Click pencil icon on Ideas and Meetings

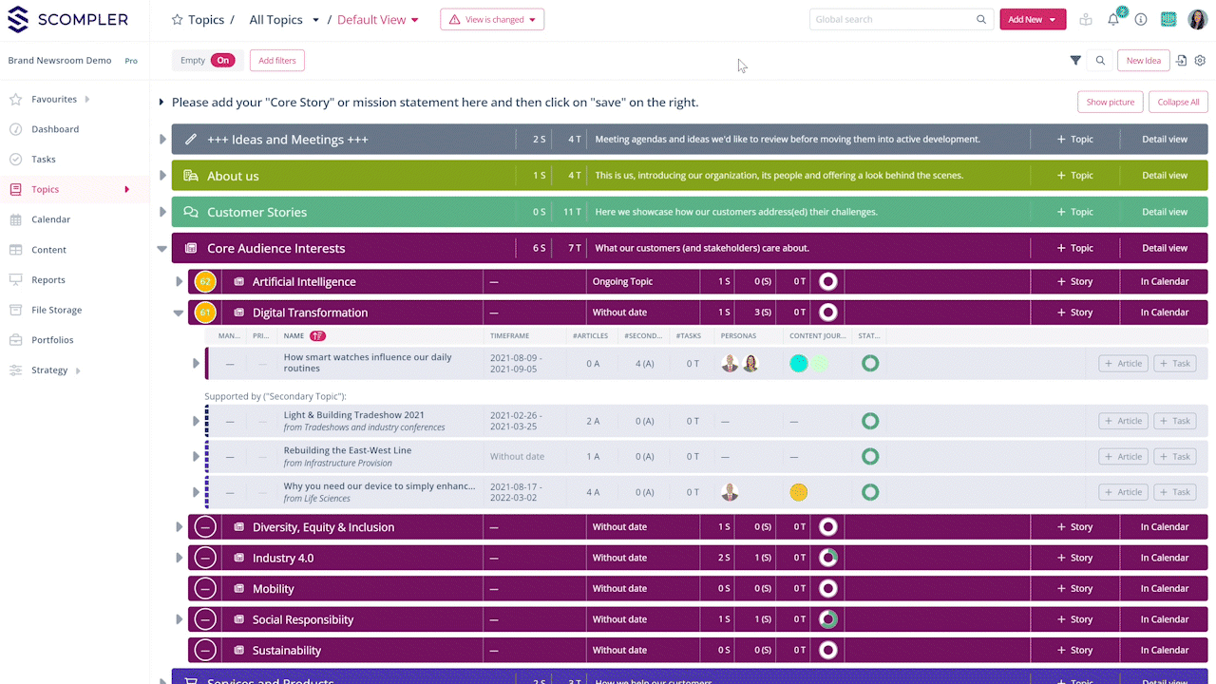191,140
